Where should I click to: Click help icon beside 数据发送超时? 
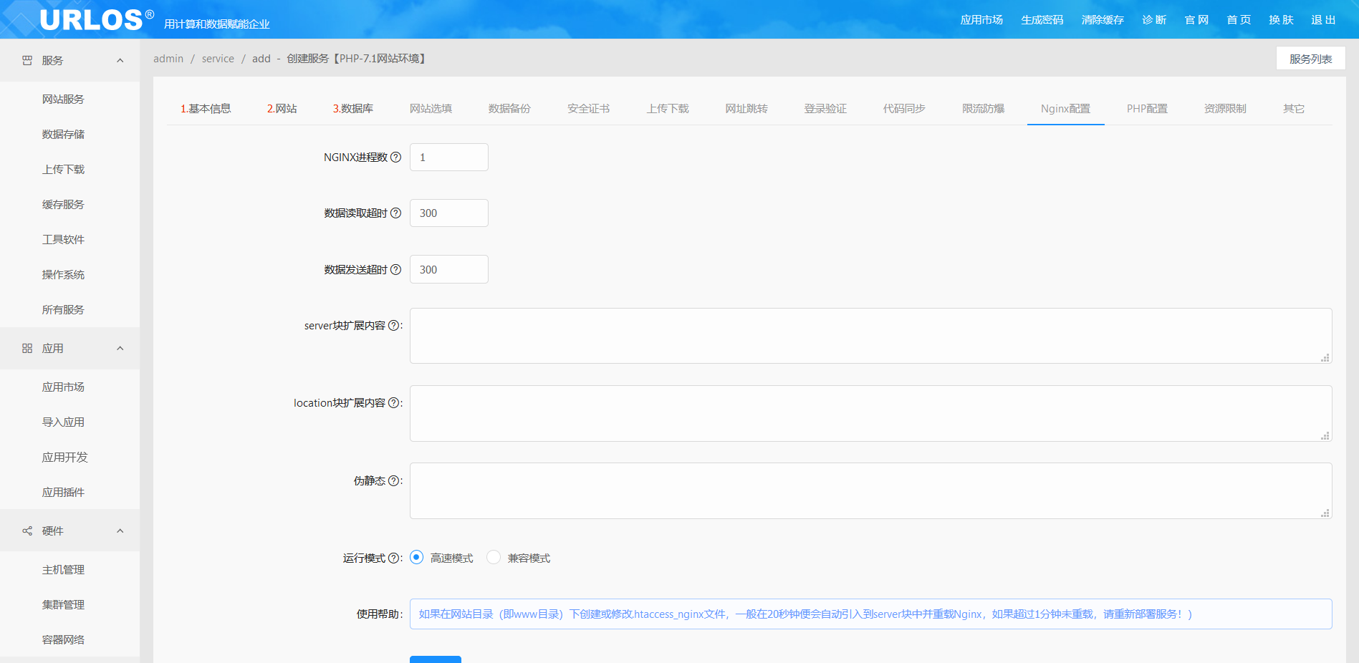395,270
